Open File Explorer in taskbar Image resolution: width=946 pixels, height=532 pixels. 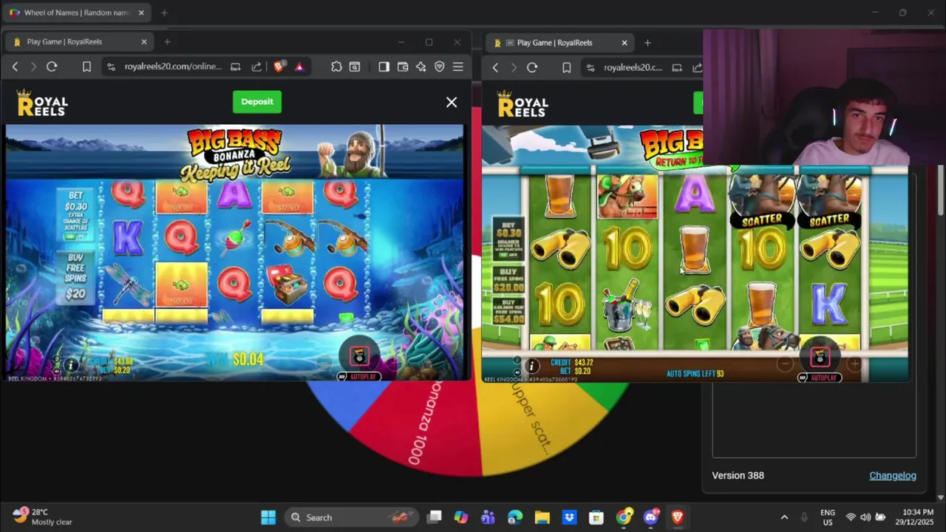542,517
